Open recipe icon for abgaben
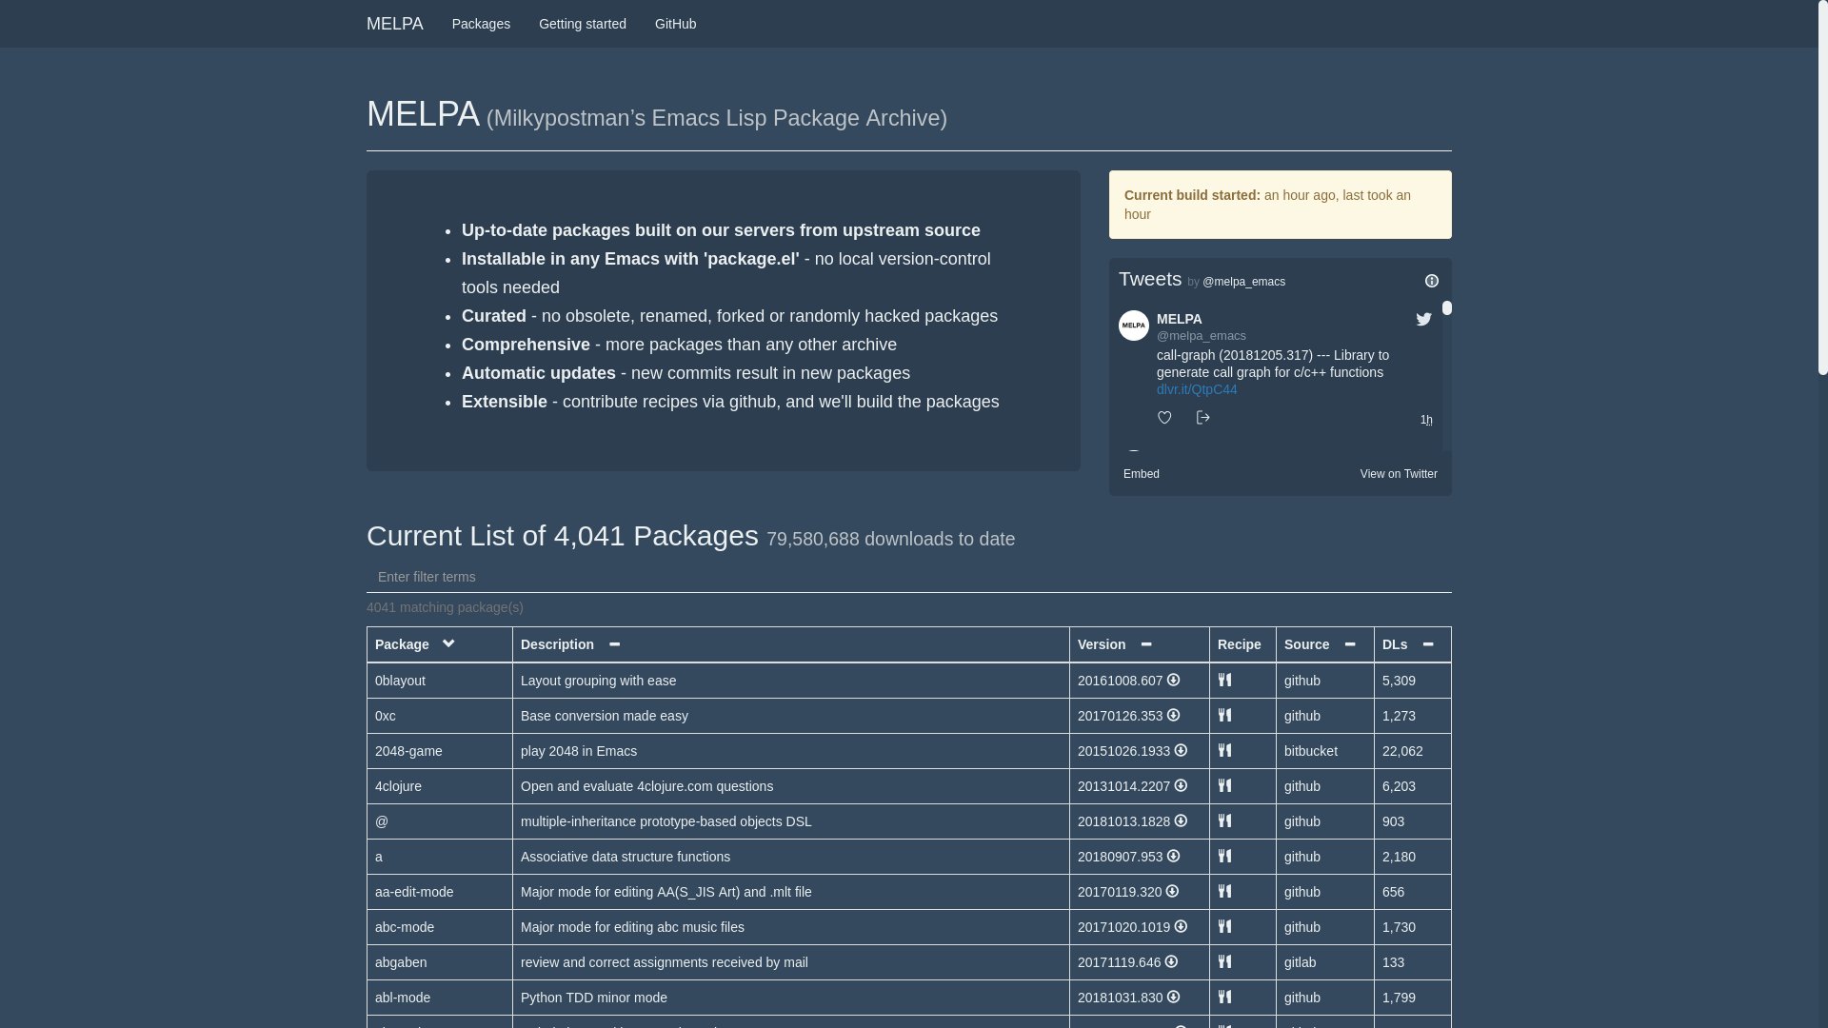The width and height of the screenshot is (1828, 1028). 1224,962
